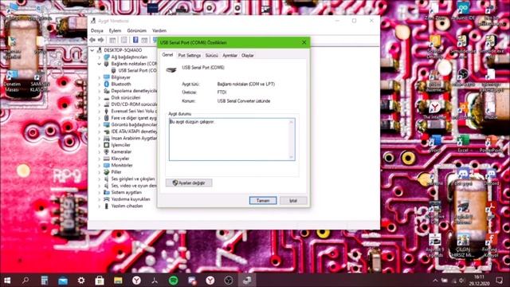
Task: Close the USB Serial Port properties dialog
Action: tap(304, 42)
